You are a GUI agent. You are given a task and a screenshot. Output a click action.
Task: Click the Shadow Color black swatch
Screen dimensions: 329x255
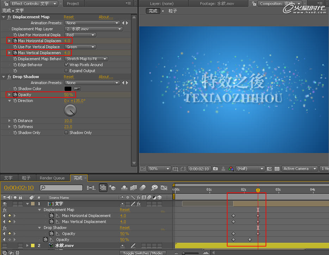click(x=68, y=89)
